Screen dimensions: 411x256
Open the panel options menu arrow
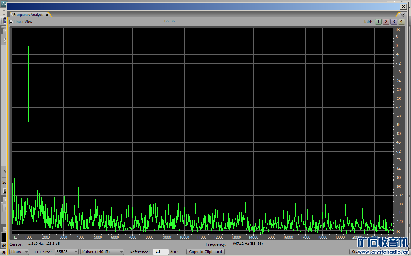coord(403,15)
